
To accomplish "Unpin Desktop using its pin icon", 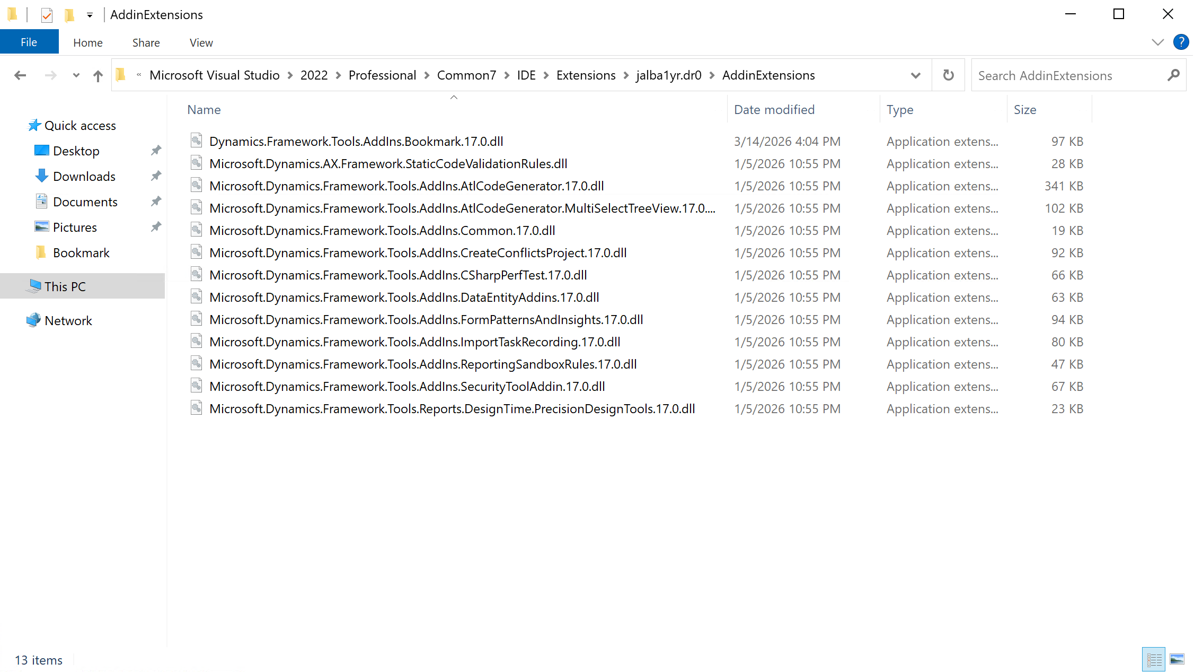I will 156,151.
